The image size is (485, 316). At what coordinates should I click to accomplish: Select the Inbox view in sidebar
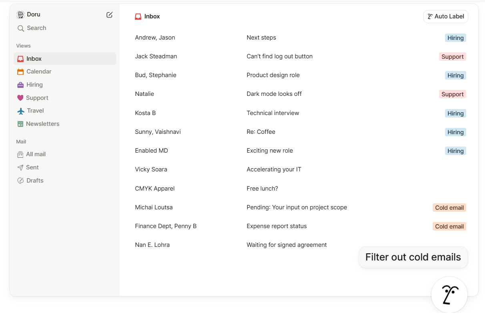(34, 58)
